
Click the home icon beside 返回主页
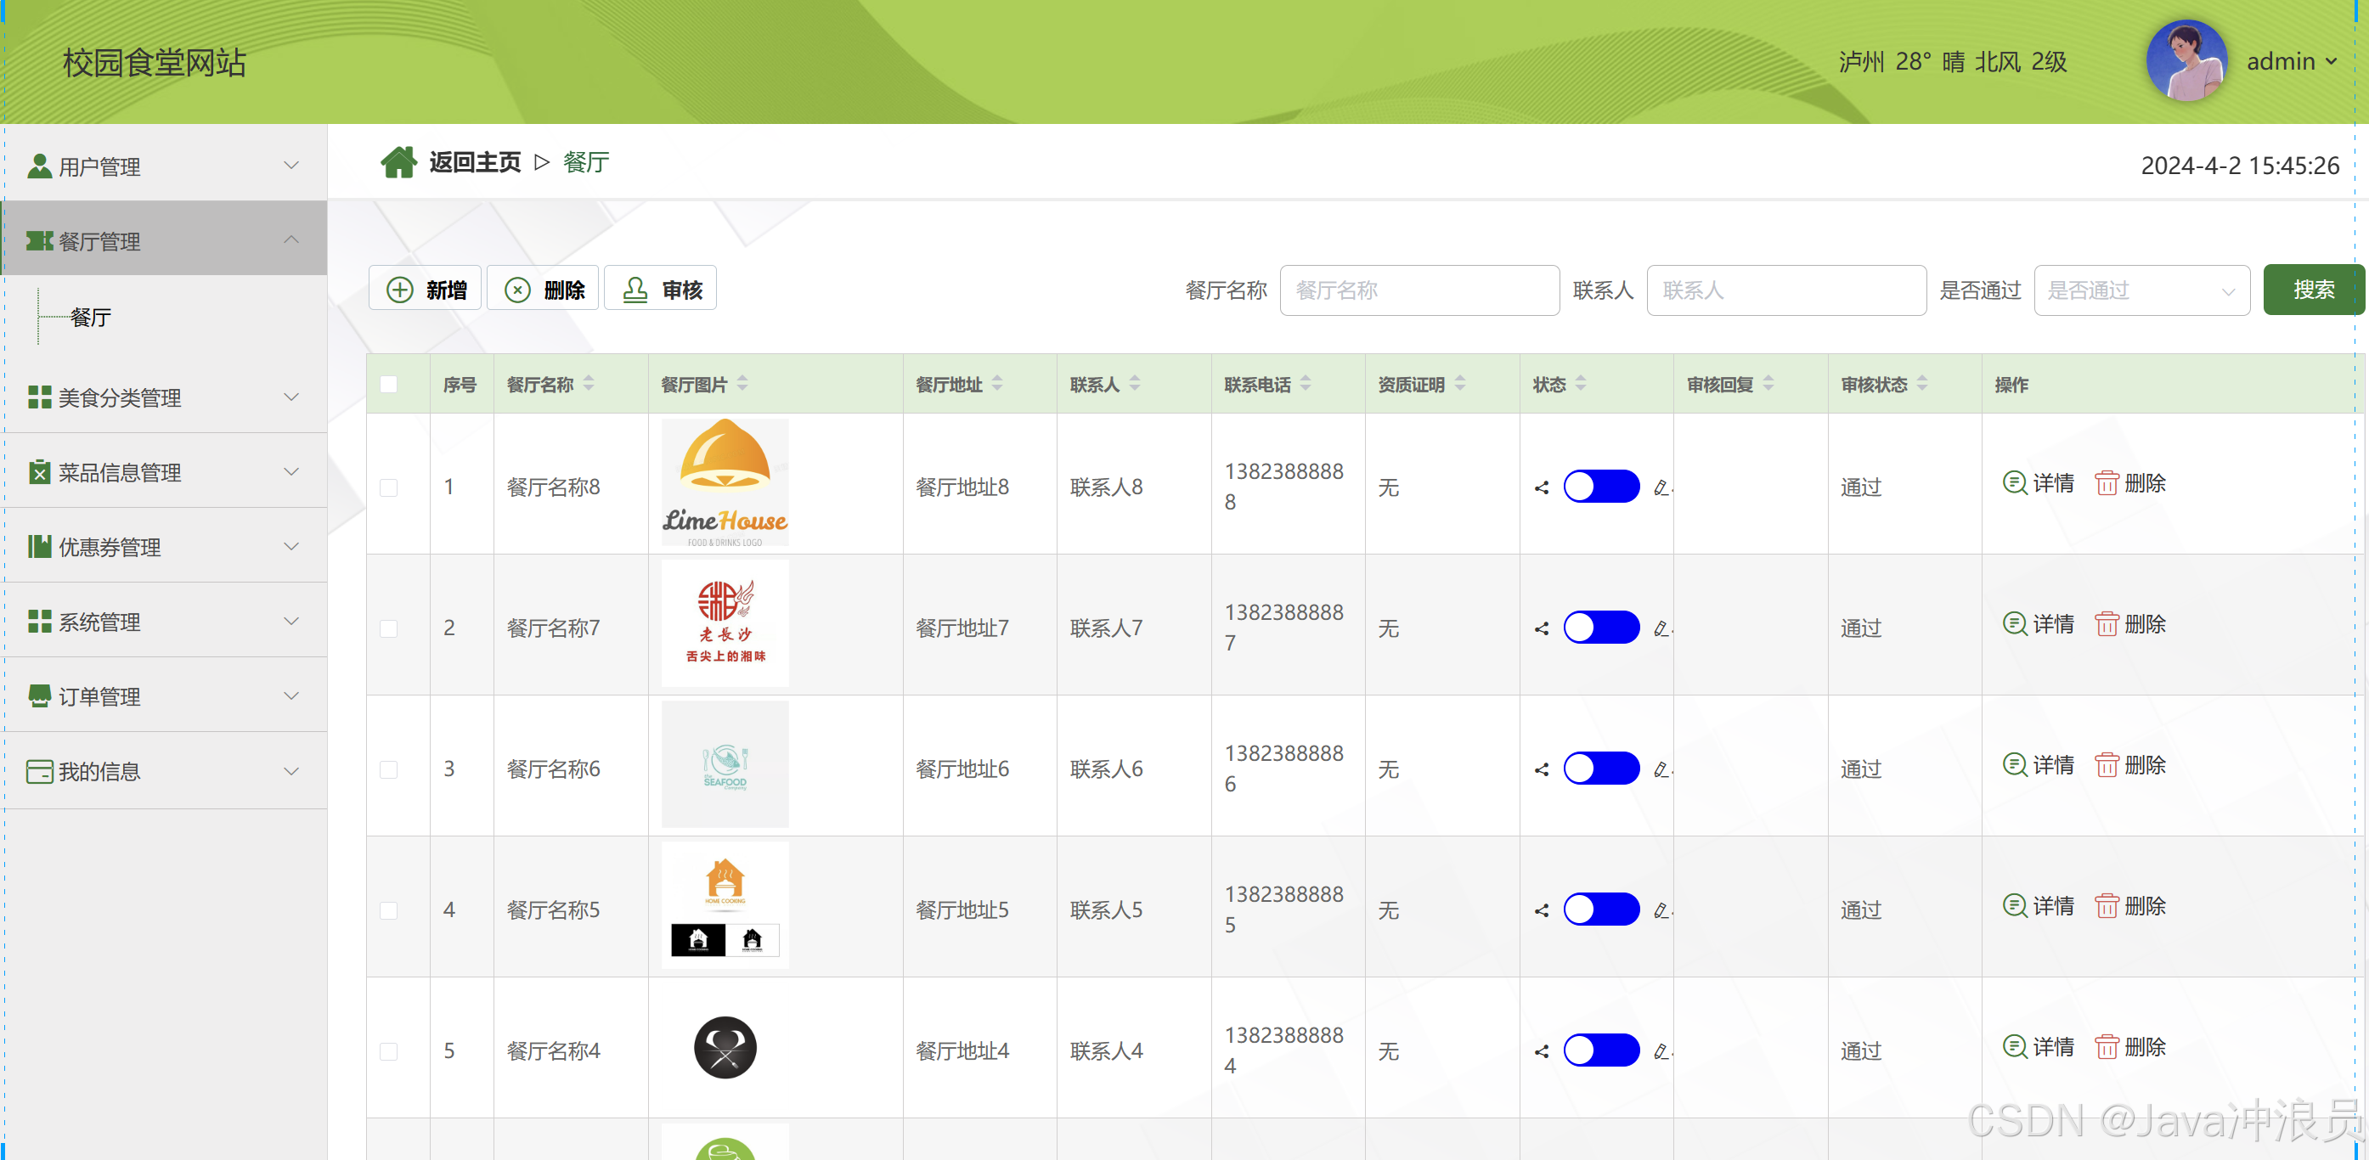(398, 162)
